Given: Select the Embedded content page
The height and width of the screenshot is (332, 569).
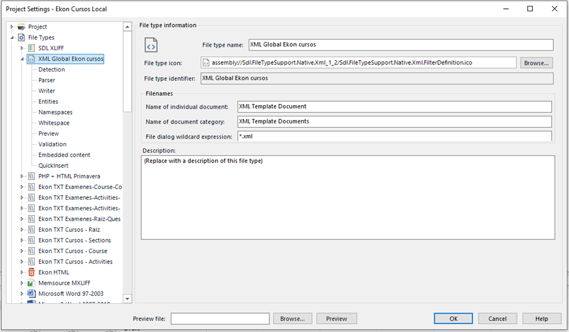Looking at the screenshot, I should pos(64,155).
